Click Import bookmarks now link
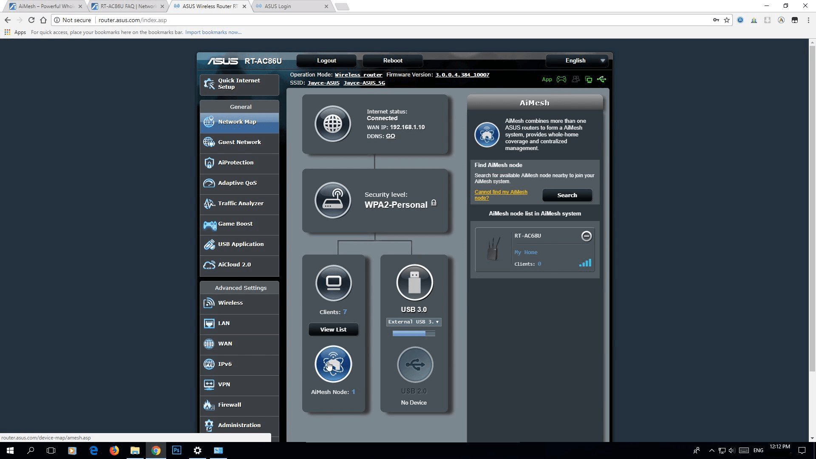The width and height of the screenshot is (816, 459). coord(213,32)
